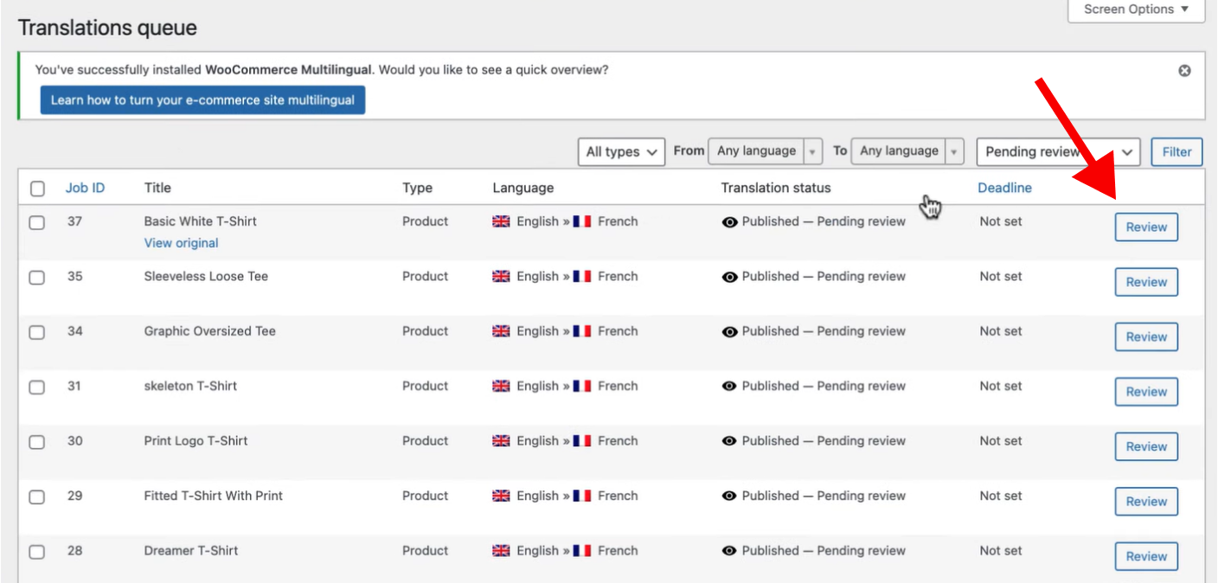Open the All types dropdown
Screen dimensions: 1218x583
[621, 151]
